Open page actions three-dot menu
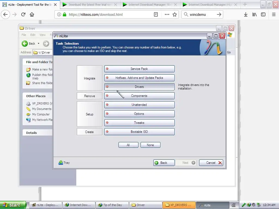This screenshot has width=279, height=209. tap(167, 15)
